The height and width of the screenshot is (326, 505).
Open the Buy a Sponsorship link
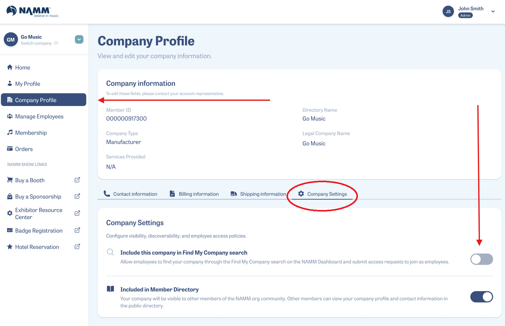38,197
